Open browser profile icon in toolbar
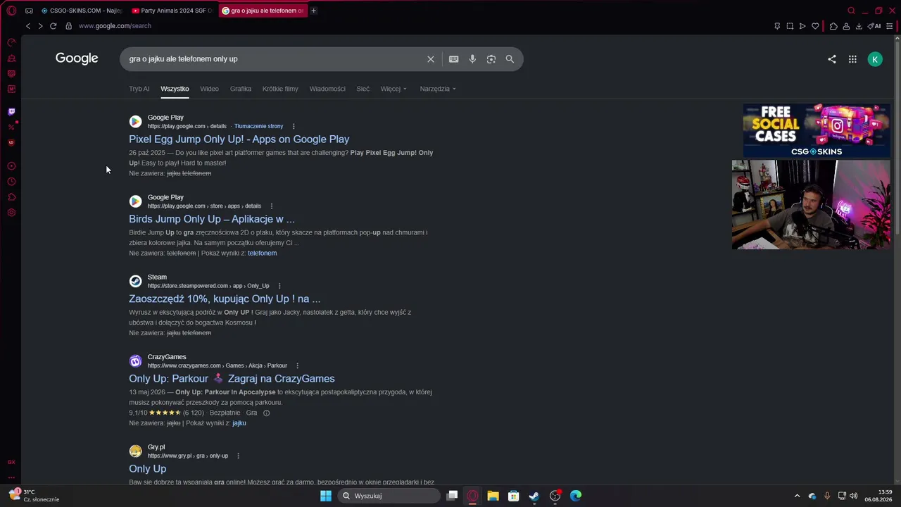901x507 pixels. pyautogui.click(x=846, y=26)
